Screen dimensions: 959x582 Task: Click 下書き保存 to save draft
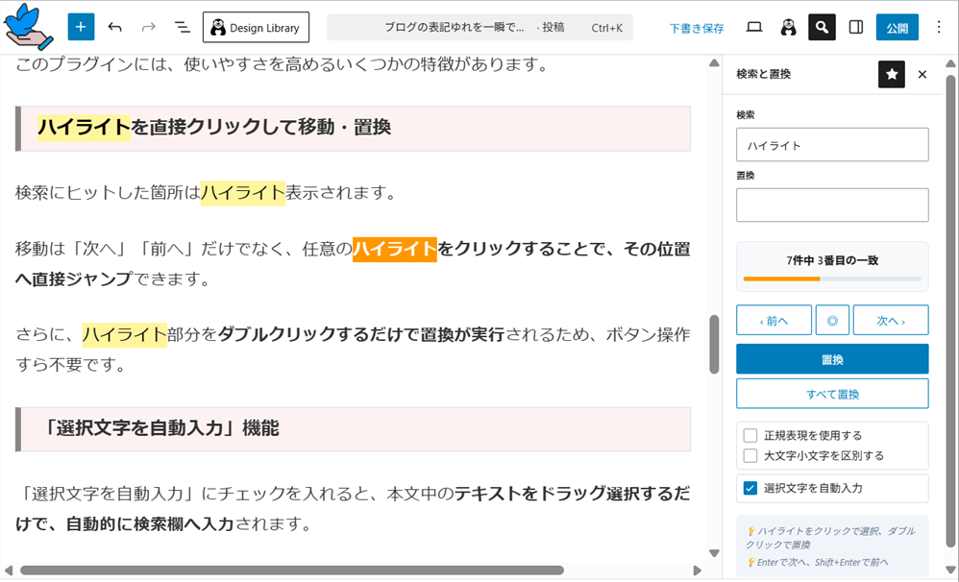[x=697, y=28]
